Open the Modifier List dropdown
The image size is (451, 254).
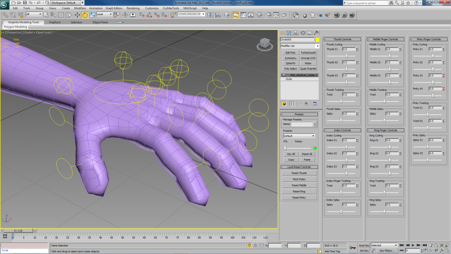pyautogui.click(x=299, y=46)
